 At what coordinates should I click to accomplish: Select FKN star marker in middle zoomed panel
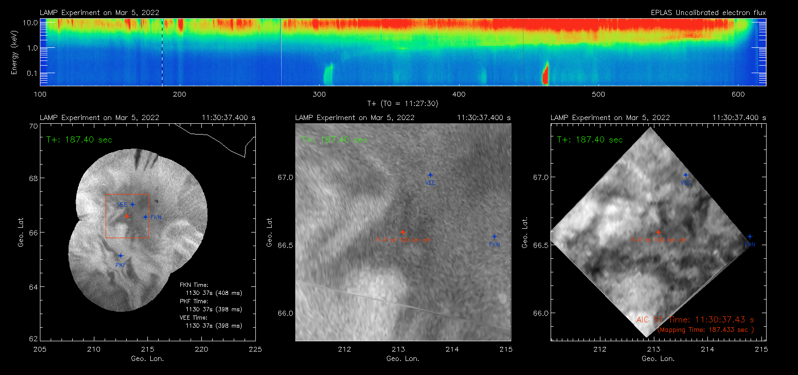click(x=494, y=237)
